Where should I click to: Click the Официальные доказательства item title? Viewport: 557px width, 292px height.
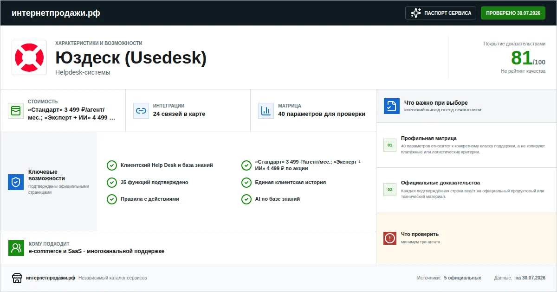coord(440,183)
